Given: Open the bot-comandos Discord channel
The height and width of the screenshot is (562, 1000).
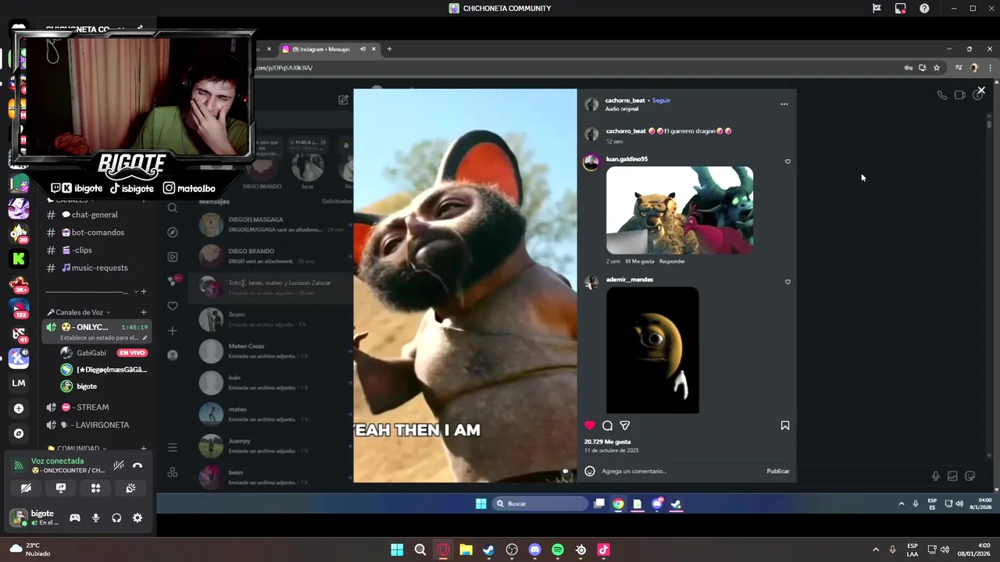Looking at the screenshot, I should coord(98,233).
